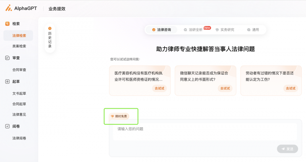Open 类案检索 in the sidebar

(x=19, y=46)
